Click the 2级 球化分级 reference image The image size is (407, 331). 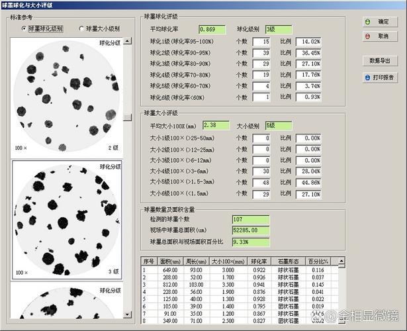tap(66, 98)
